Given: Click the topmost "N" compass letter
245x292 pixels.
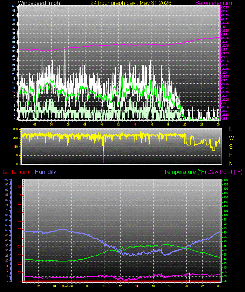Looking at the screenshot, I should [231, 129].
